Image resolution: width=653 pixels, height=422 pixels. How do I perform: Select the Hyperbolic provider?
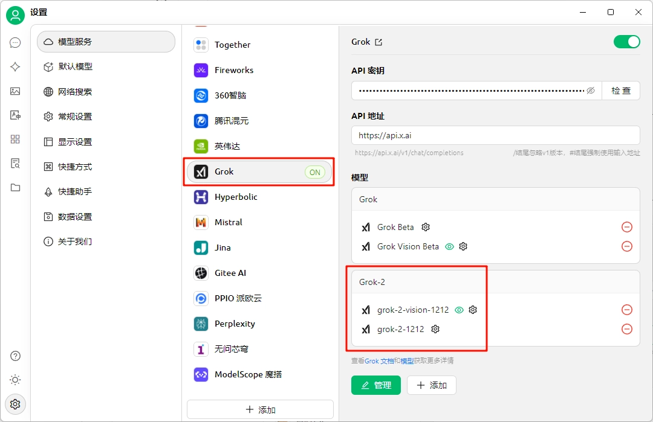(x=260, y=197)
